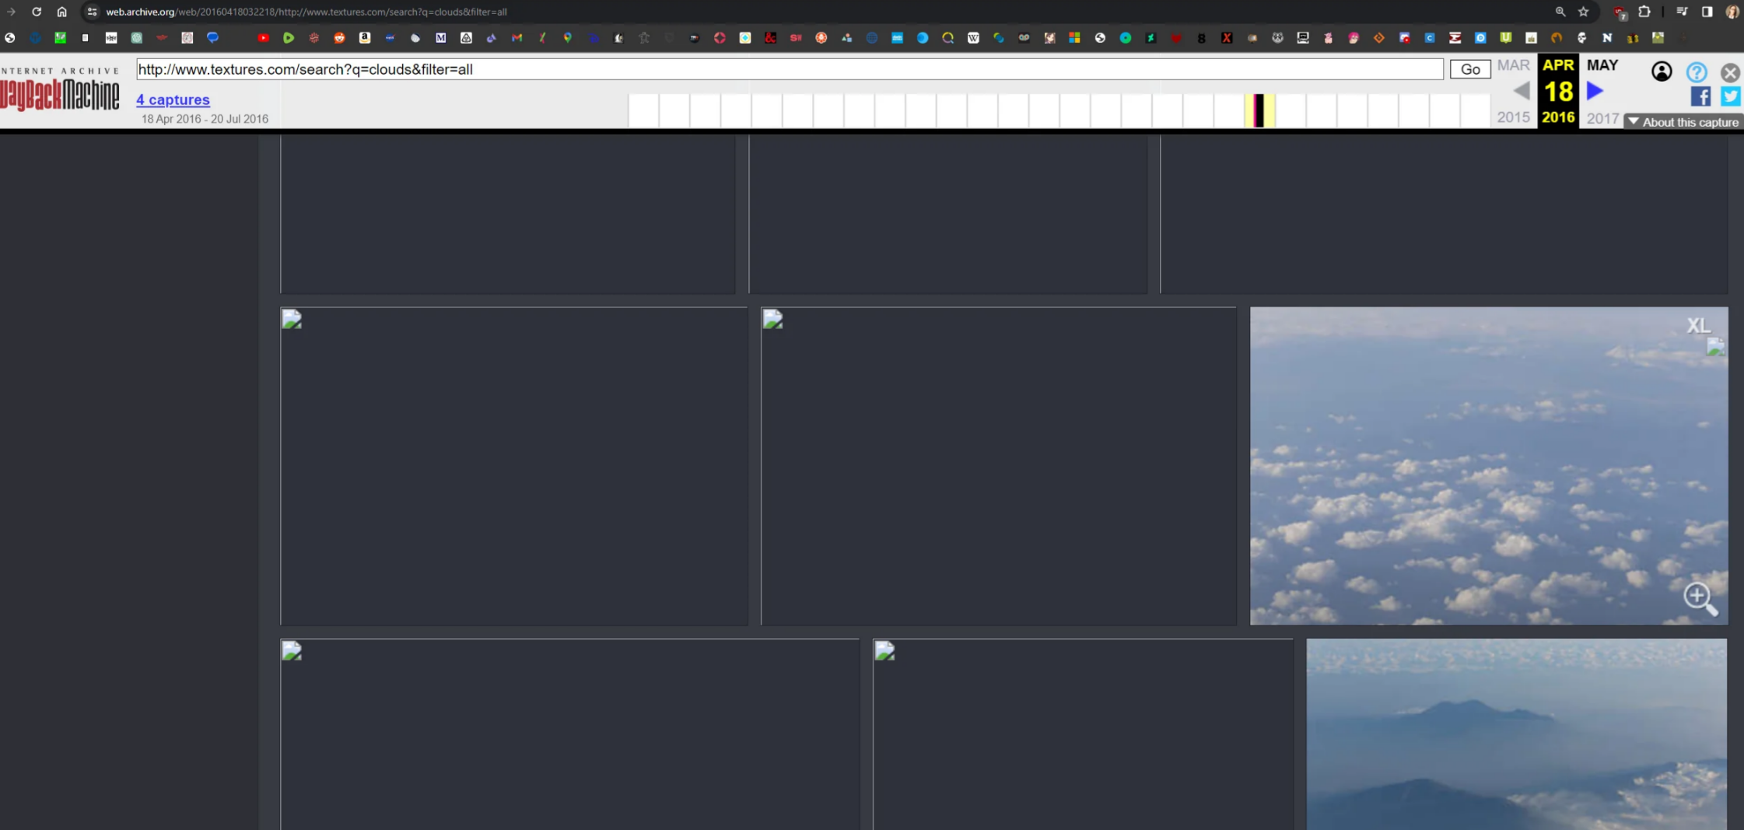Open the 4 captures link
Viewport: 1744px width, 830px height.
(x=173, y=100)
